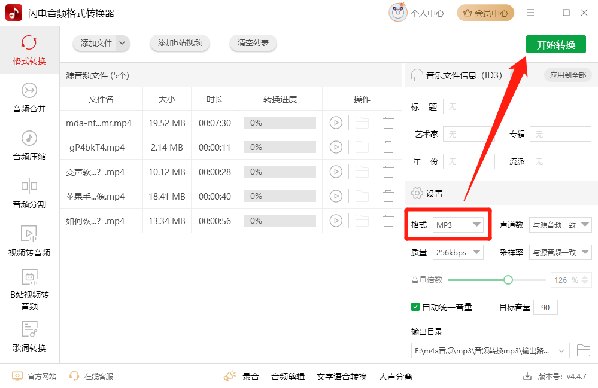Viewport: 598px width, 388px height.
Task: Select file name mda-nf...mr.mp4
Action: click(x=99, y=123)
